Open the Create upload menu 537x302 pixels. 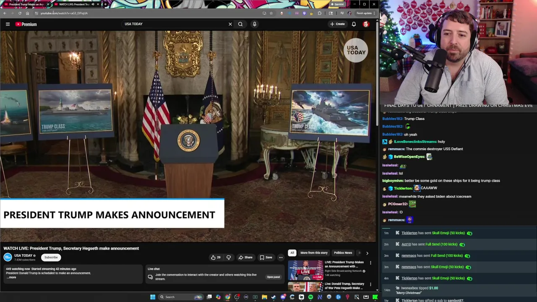[337, 24]
